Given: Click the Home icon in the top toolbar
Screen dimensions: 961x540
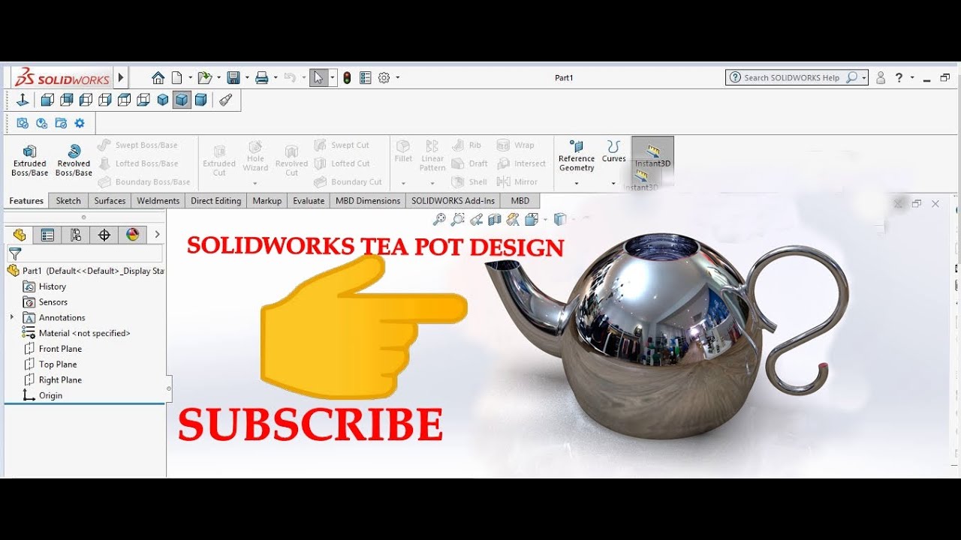Looking at the screenshot, I should pyautogui.click(x=158, y=78).
